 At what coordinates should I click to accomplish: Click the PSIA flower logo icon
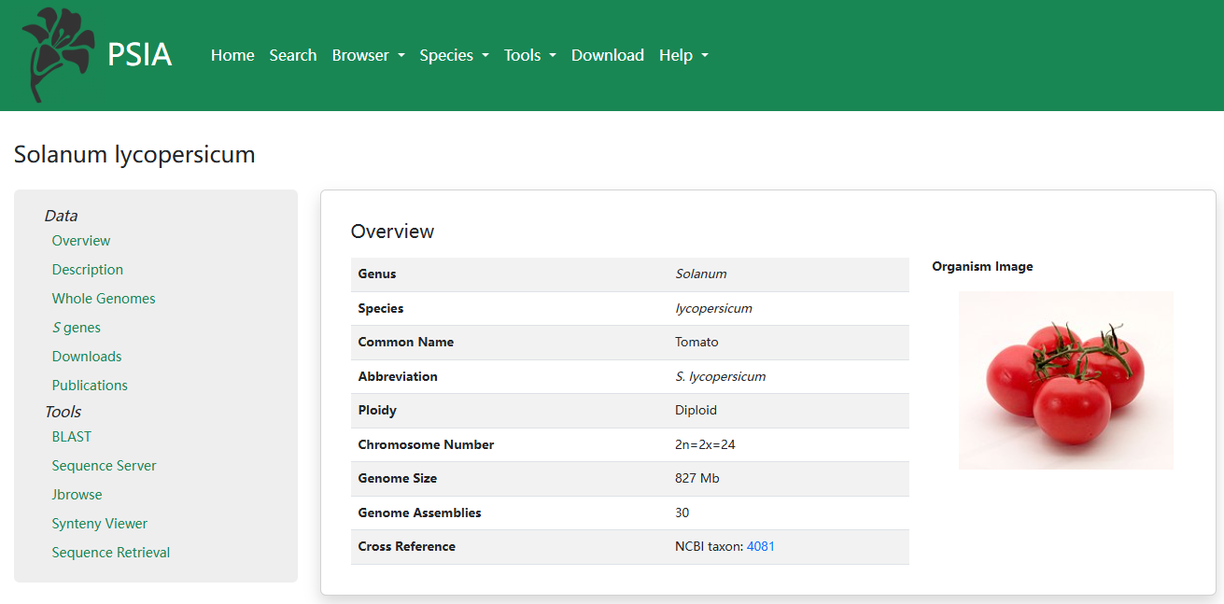point(58,54)
